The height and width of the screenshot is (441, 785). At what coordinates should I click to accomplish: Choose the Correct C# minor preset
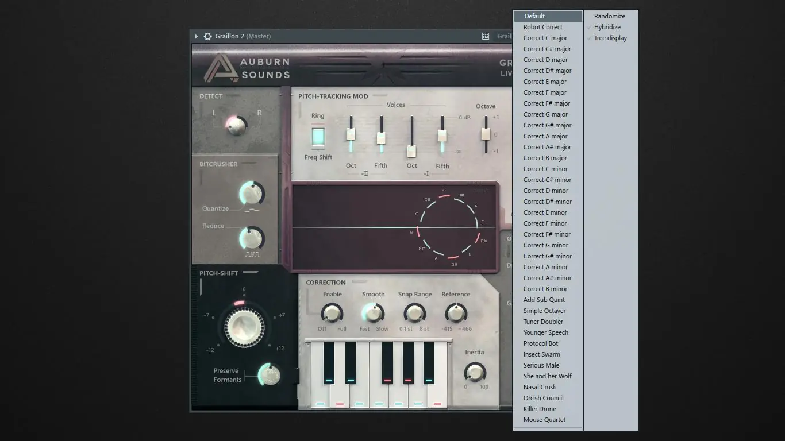[548, 180]
